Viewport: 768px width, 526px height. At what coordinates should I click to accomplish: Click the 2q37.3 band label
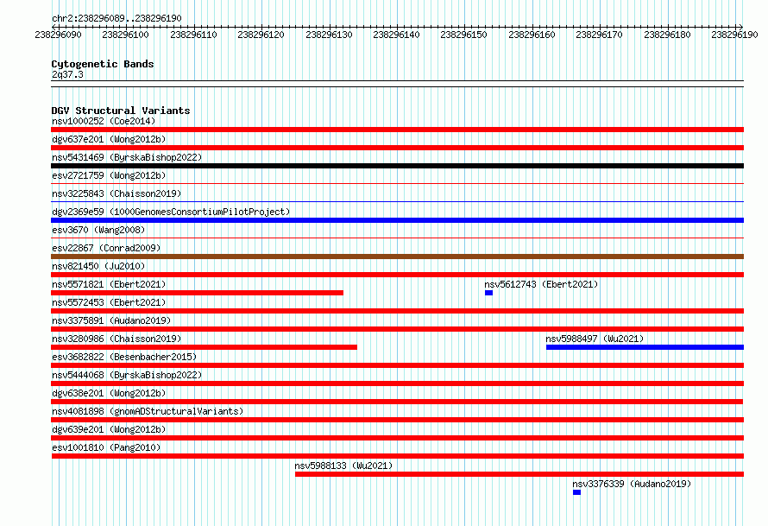click(x=67, y=74)
